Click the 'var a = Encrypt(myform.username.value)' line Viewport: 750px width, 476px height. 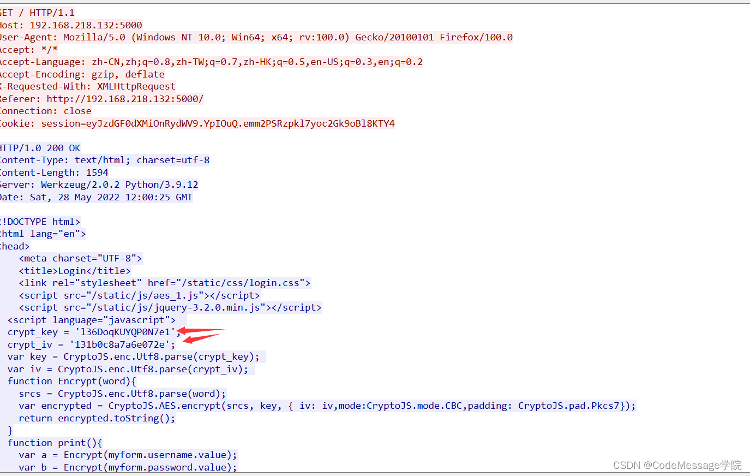128,455
